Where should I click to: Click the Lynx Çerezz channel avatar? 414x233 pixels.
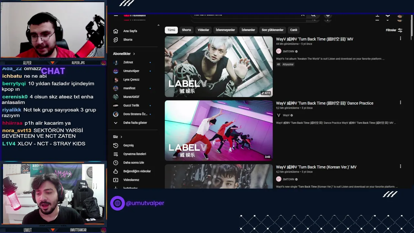click(116, 80)
